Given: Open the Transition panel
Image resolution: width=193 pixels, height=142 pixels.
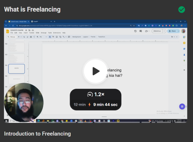Looking at the screenshot, I should pyautogui.click(x=102, y=37).
